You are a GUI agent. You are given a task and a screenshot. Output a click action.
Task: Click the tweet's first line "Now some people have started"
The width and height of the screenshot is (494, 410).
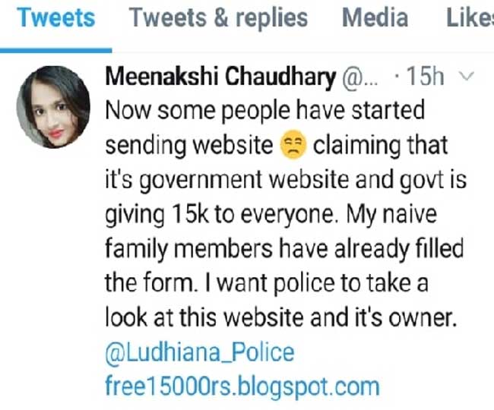(264, 112)
